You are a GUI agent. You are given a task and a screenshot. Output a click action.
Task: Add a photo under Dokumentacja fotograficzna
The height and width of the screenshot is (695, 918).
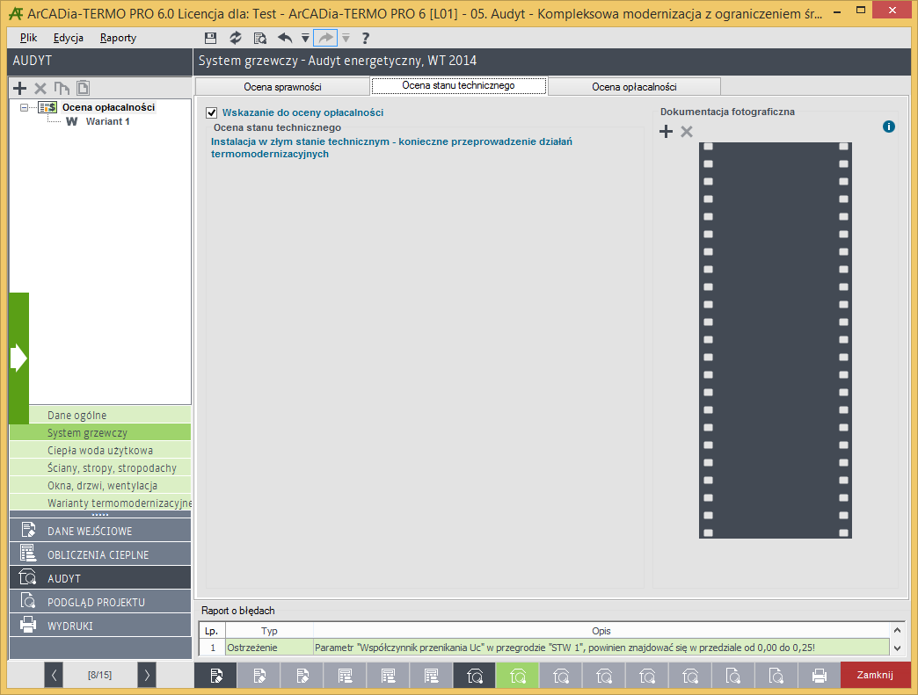pos(666,131)
